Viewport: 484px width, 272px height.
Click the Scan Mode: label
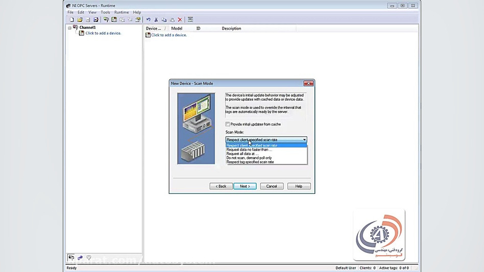(x=234, y=132)
